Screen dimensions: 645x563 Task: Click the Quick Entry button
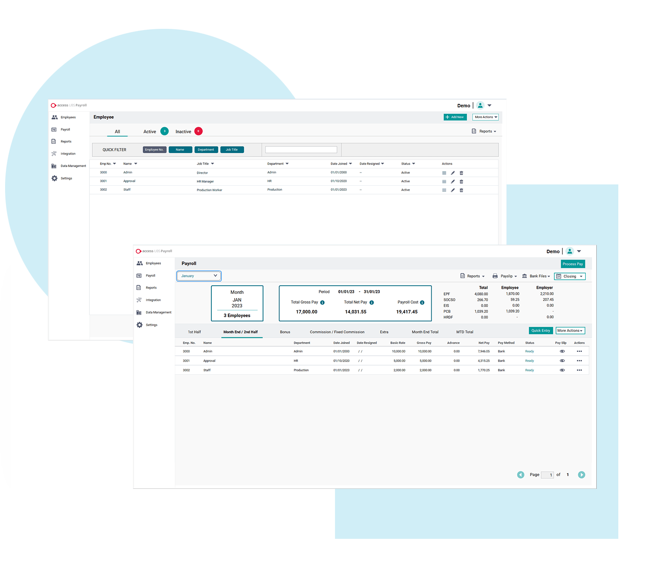541,331
